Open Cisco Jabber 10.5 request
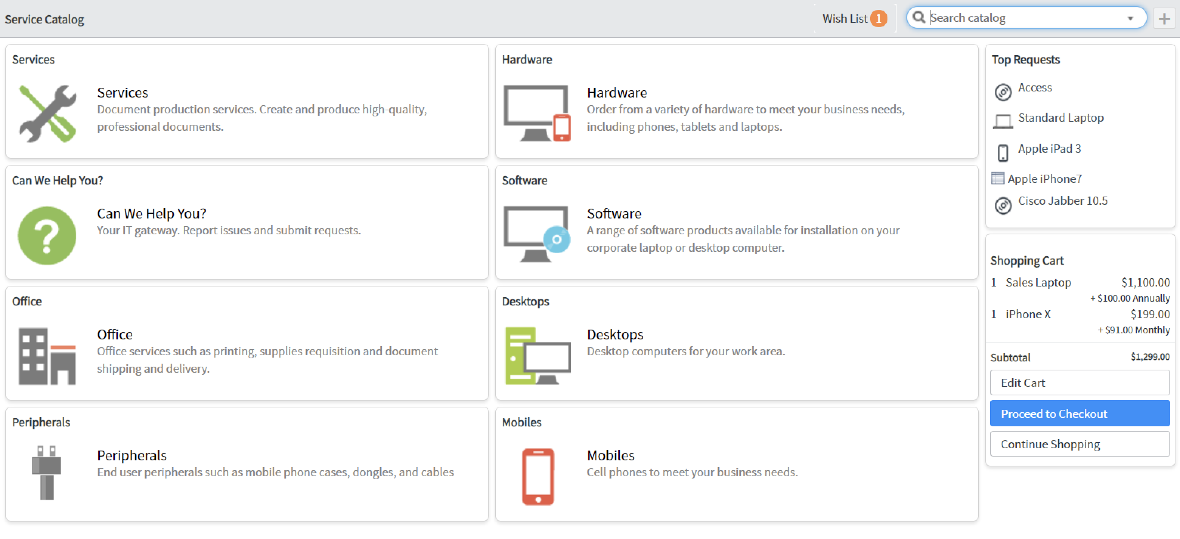Image resolution: width=1180 pixels, height=539 pixels. click(1062, 201)
